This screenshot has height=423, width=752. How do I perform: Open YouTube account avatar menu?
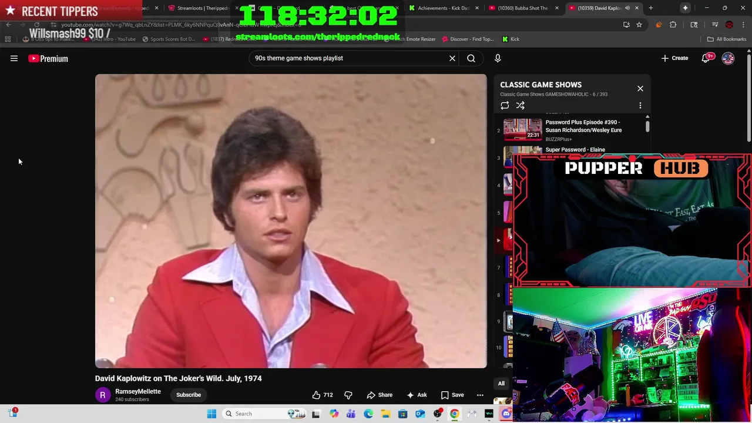pyautogui.click(x=728, y=58)
